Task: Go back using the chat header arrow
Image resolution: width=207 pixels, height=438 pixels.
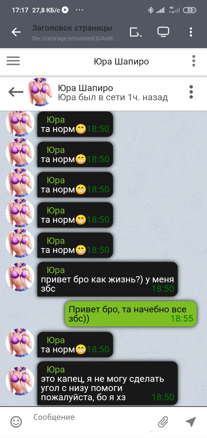Action: (16, 92)
